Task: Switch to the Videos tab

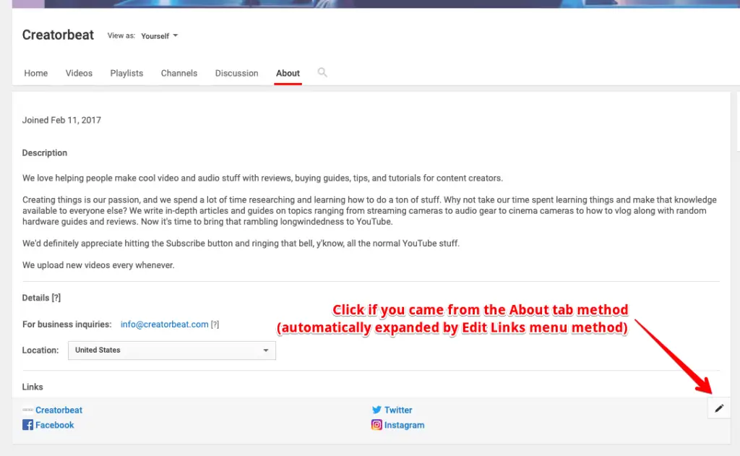Action: (x=79, y=73)
